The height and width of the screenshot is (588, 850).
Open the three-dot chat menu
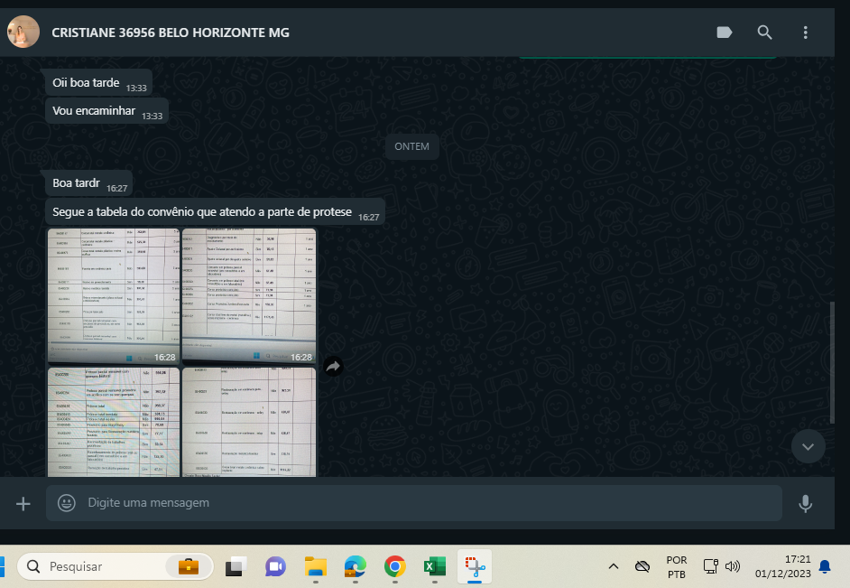click(805, 33)
